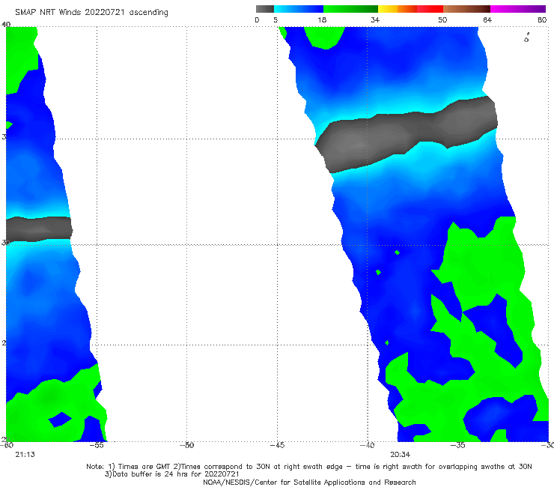Click the color bar label '5'
Viewport: 554px width, 487px height.
(276, 20)
